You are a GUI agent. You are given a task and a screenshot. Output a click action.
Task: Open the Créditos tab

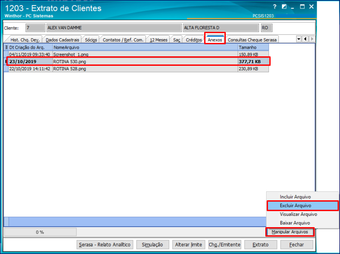pos(194,40)
